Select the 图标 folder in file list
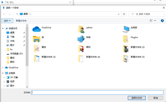This screenshot has width=166, height=102. (x=81, y=49)
